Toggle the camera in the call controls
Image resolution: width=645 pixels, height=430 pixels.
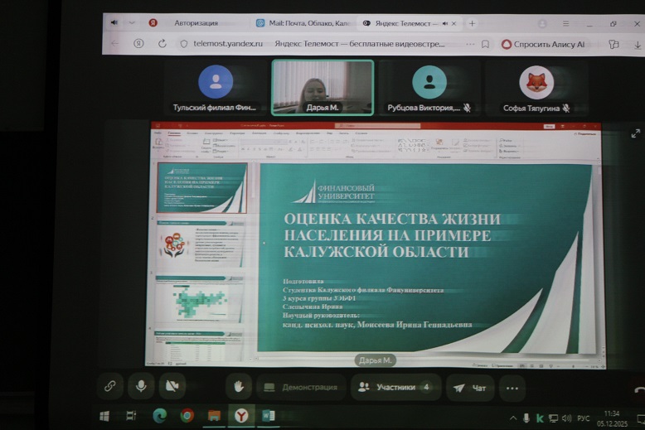172,386
